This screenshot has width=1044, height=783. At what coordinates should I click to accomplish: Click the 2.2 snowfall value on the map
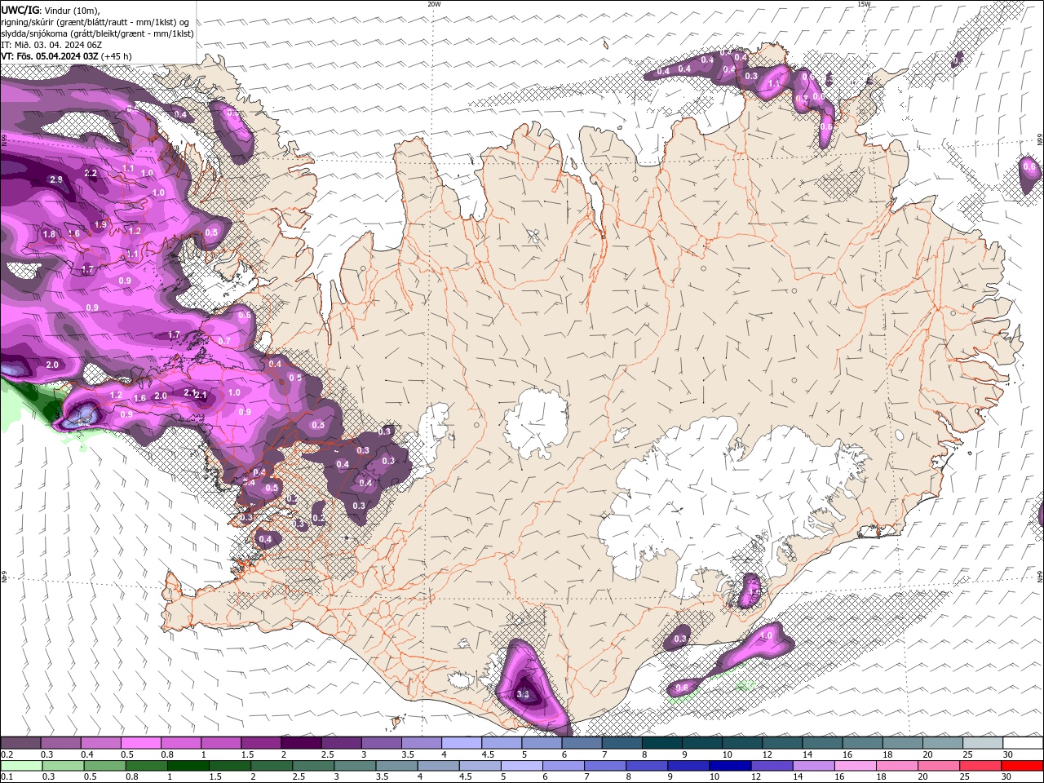[91, 173]
